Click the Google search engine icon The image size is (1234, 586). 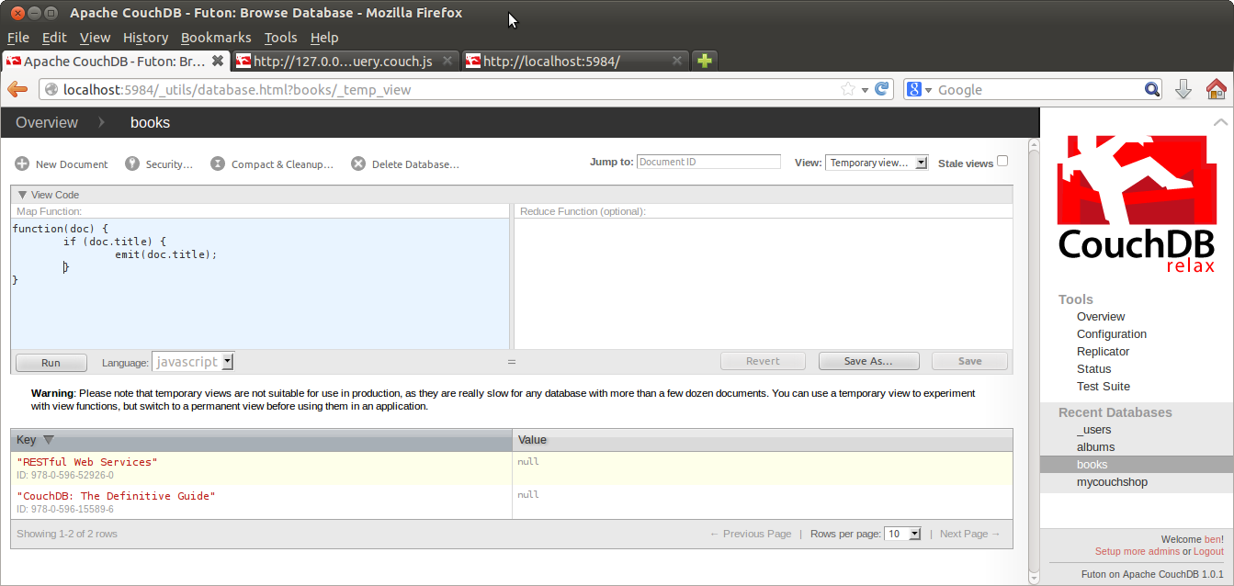click(914, 89)
